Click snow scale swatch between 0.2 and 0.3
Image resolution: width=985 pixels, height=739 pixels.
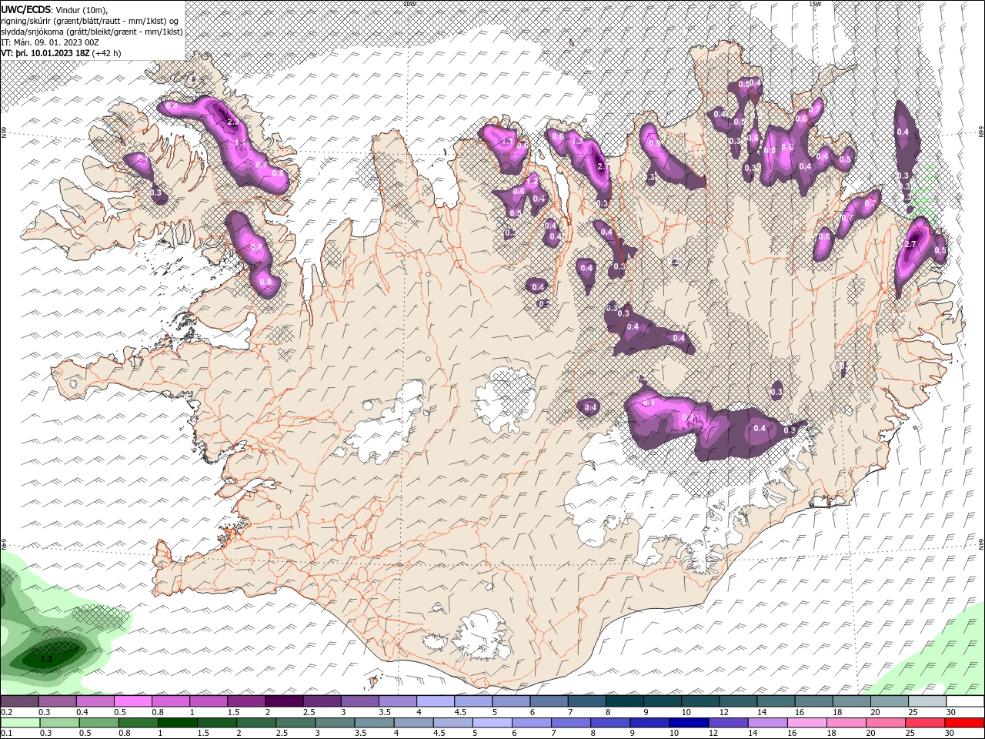pyautogui.click(x=19, y=701)
